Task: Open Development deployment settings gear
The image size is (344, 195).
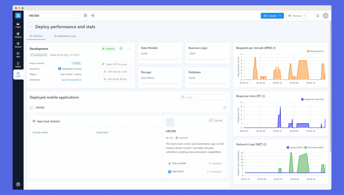Action: point(121,48)
